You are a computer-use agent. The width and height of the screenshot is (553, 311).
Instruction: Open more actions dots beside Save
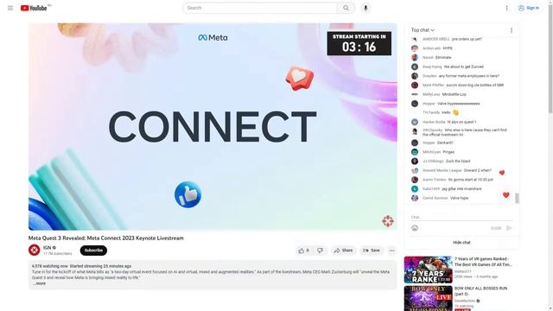tap(391, 251)
